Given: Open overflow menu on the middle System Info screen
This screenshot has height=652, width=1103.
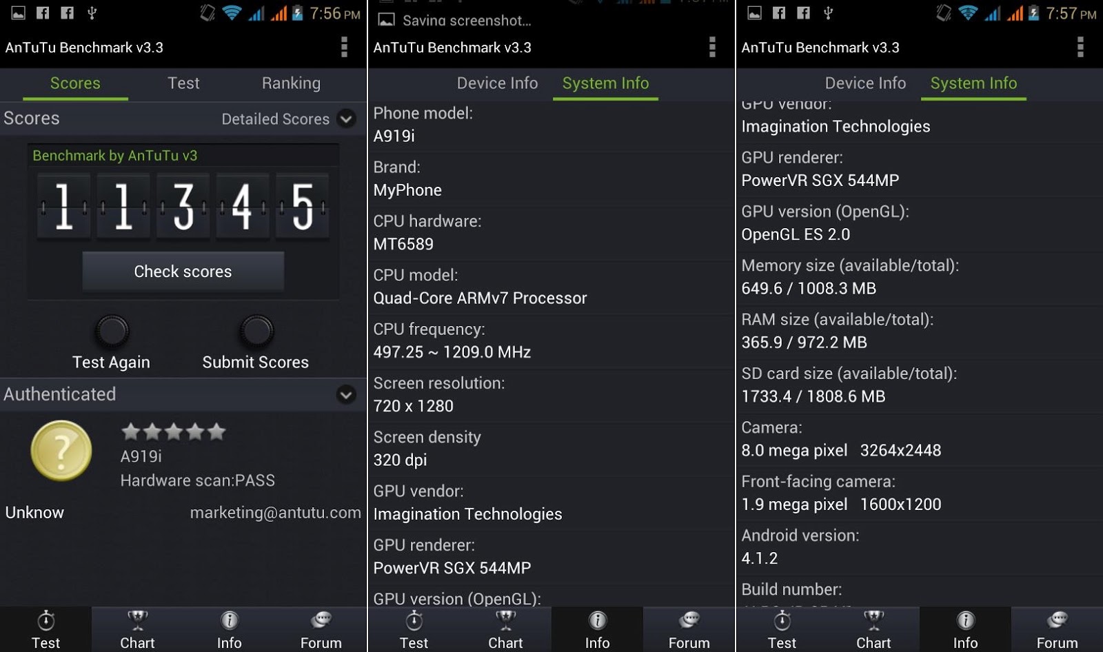Looking at the screenshot, I should tap(712, 47).
